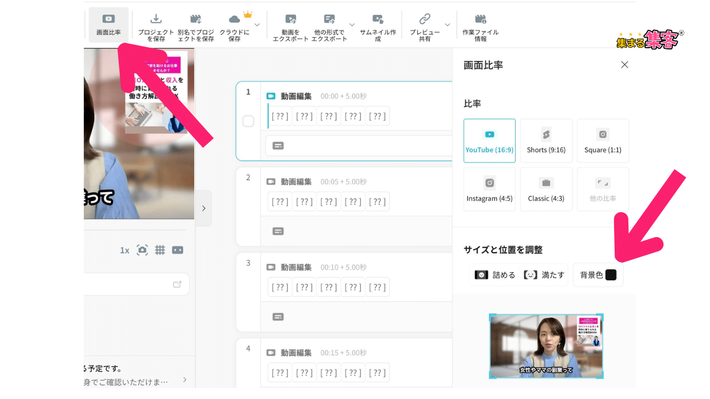710x399 pixels.
Task: Click サイズと位置を調整 heading text
Action: pos(503,250)
